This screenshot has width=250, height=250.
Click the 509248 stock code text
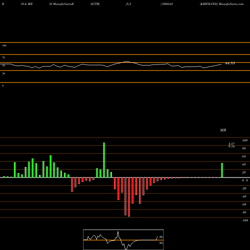(167, 4)
